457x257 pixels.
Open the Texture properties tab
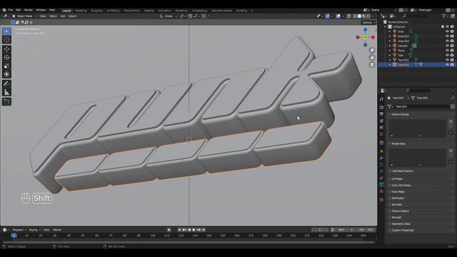381,200
